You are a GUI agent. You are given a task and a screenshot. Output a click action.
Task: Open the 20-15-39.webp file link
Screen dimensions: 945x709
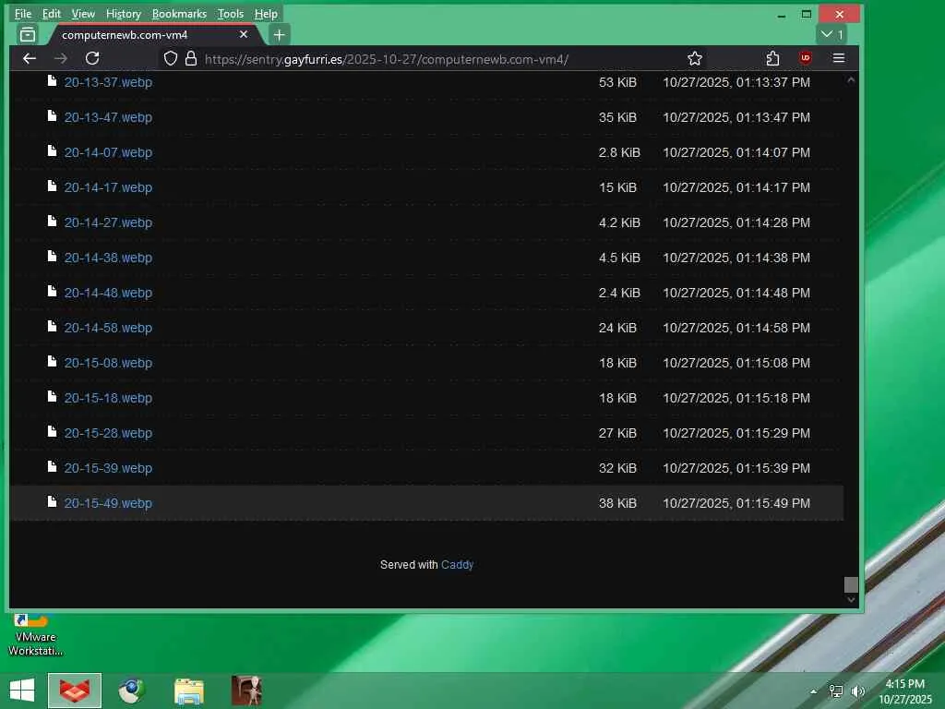click(x=108, y=468)
